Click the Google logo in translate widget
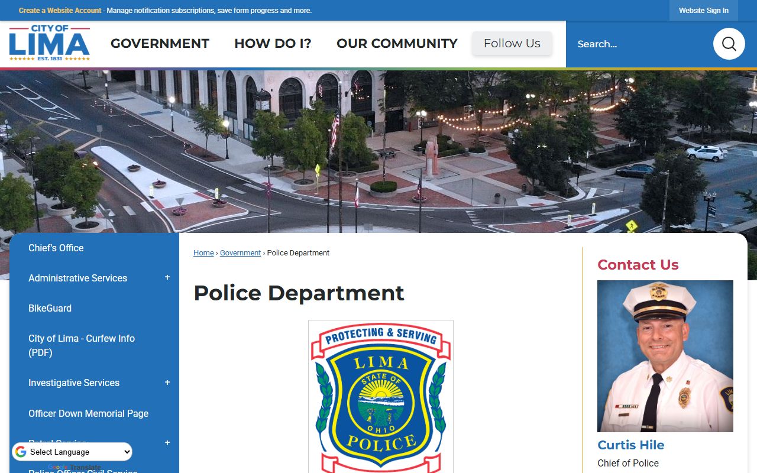The width and height of the screenshot is (757, 473). (x=21, y=452)
